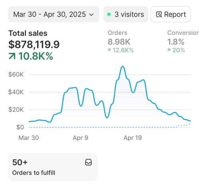Screen dimensions: 199x192
Task: Click the 12.6K% orders growth figure
Action: [x=123, y=50]
